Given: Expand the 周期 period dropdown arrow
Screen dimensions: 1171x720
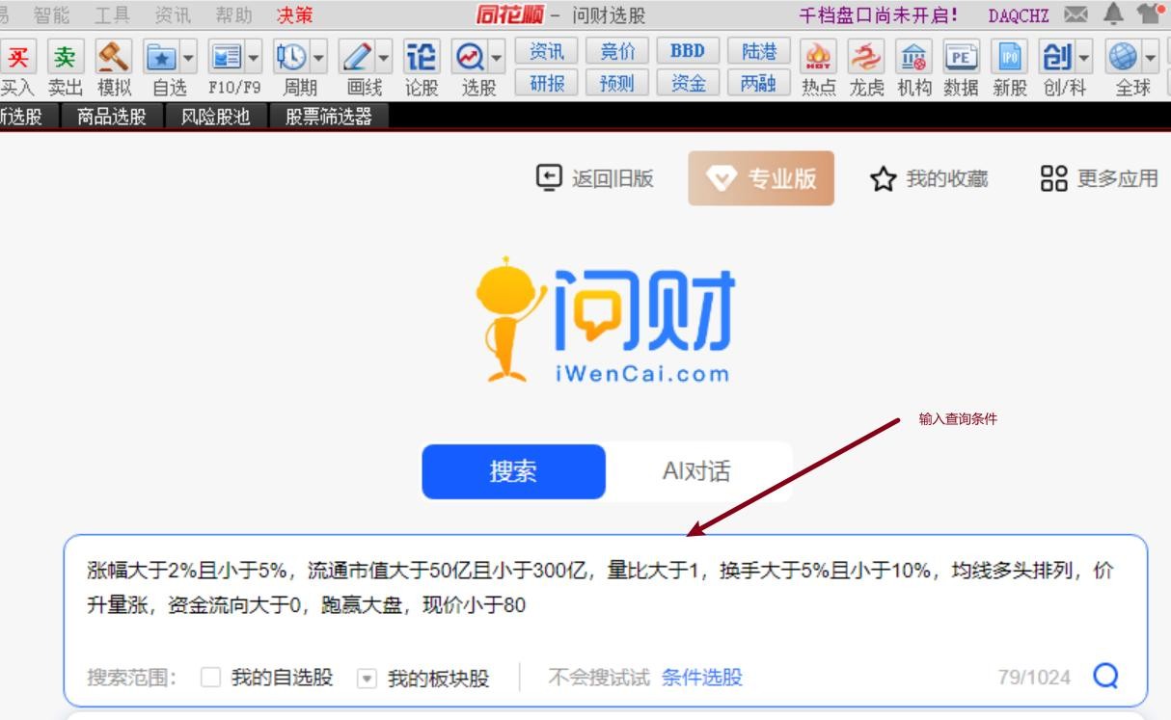Looking at the screenshot, I should click(319, 58).
